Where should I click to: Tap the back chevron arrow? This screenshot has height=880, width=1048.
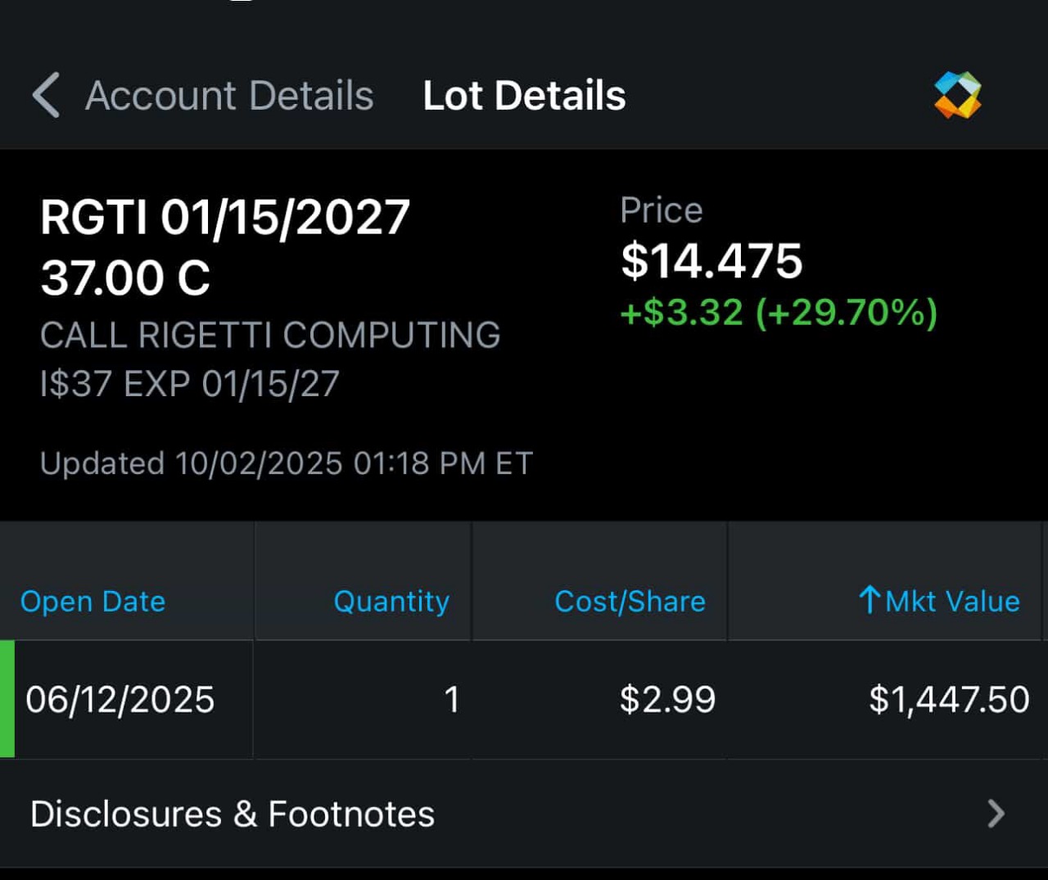[x=46, y=95]
